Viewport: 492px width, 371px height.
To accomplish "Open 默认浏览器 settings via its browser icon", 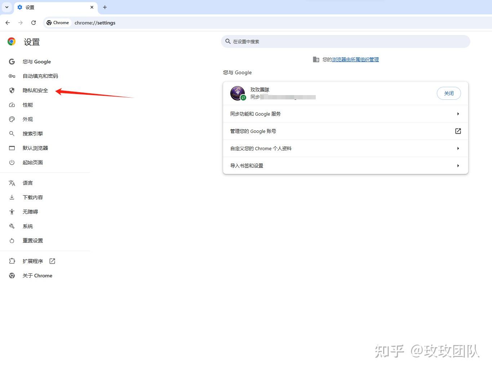I will point(12,148).
